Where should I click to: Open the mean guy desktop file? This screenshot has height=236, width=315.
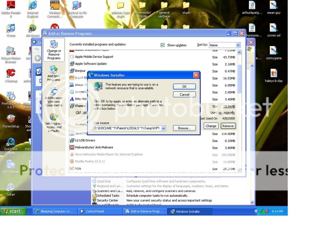[273, 8]
